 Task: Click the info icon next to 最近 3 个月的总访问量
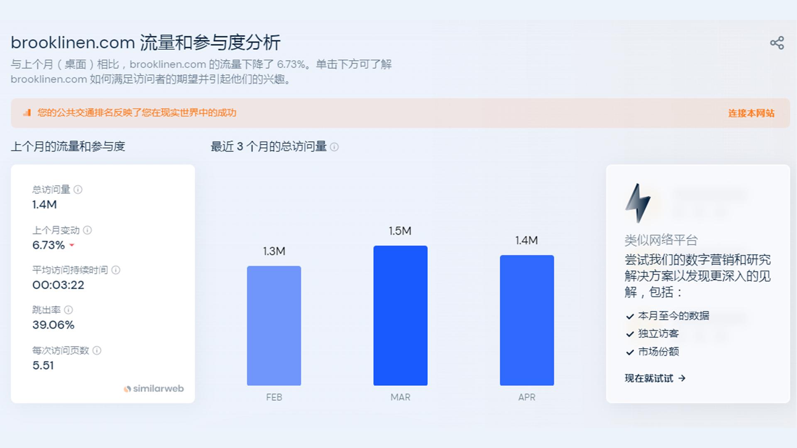[335, 147]
